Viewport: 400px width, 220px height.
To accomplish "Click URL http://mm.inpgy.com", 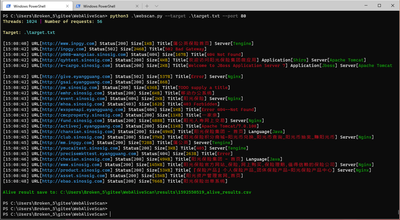I will 67,143.
